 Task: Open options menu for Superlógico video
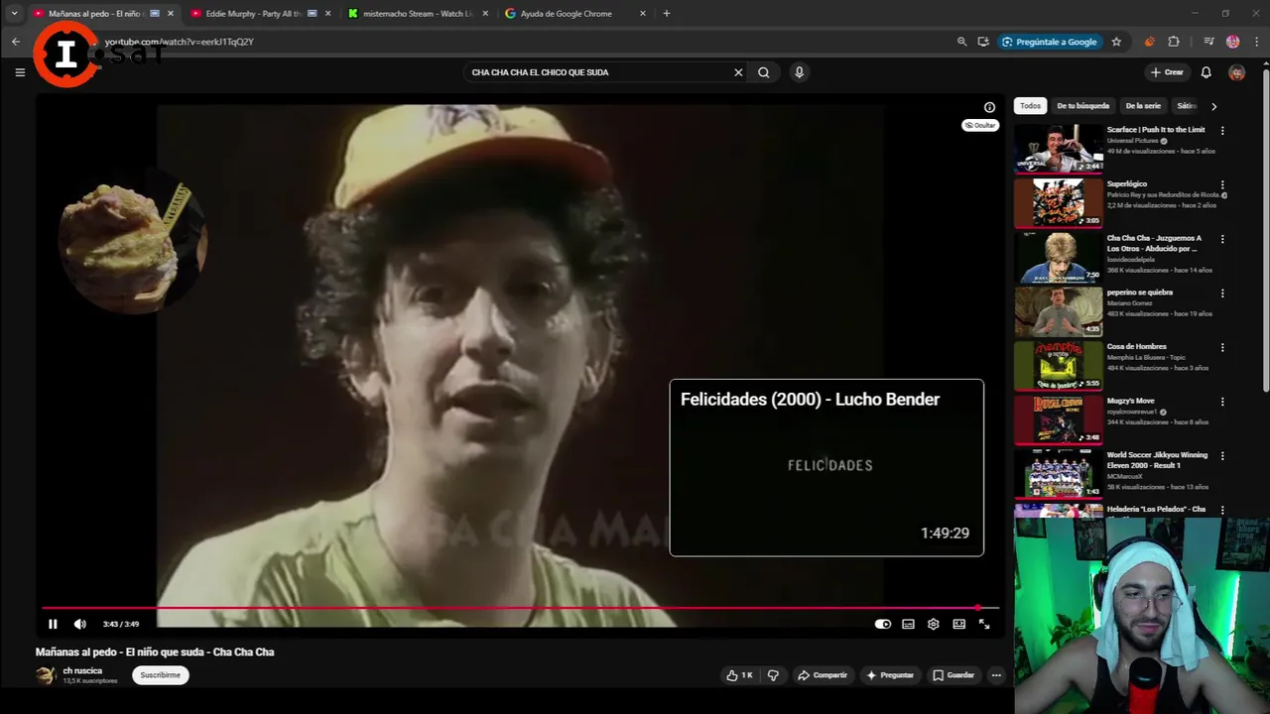point(1222,185)
